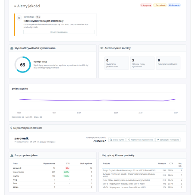Open DynaVap The VonG X Stealth product row
The image size is (195, 195).
tap(142, 175)
